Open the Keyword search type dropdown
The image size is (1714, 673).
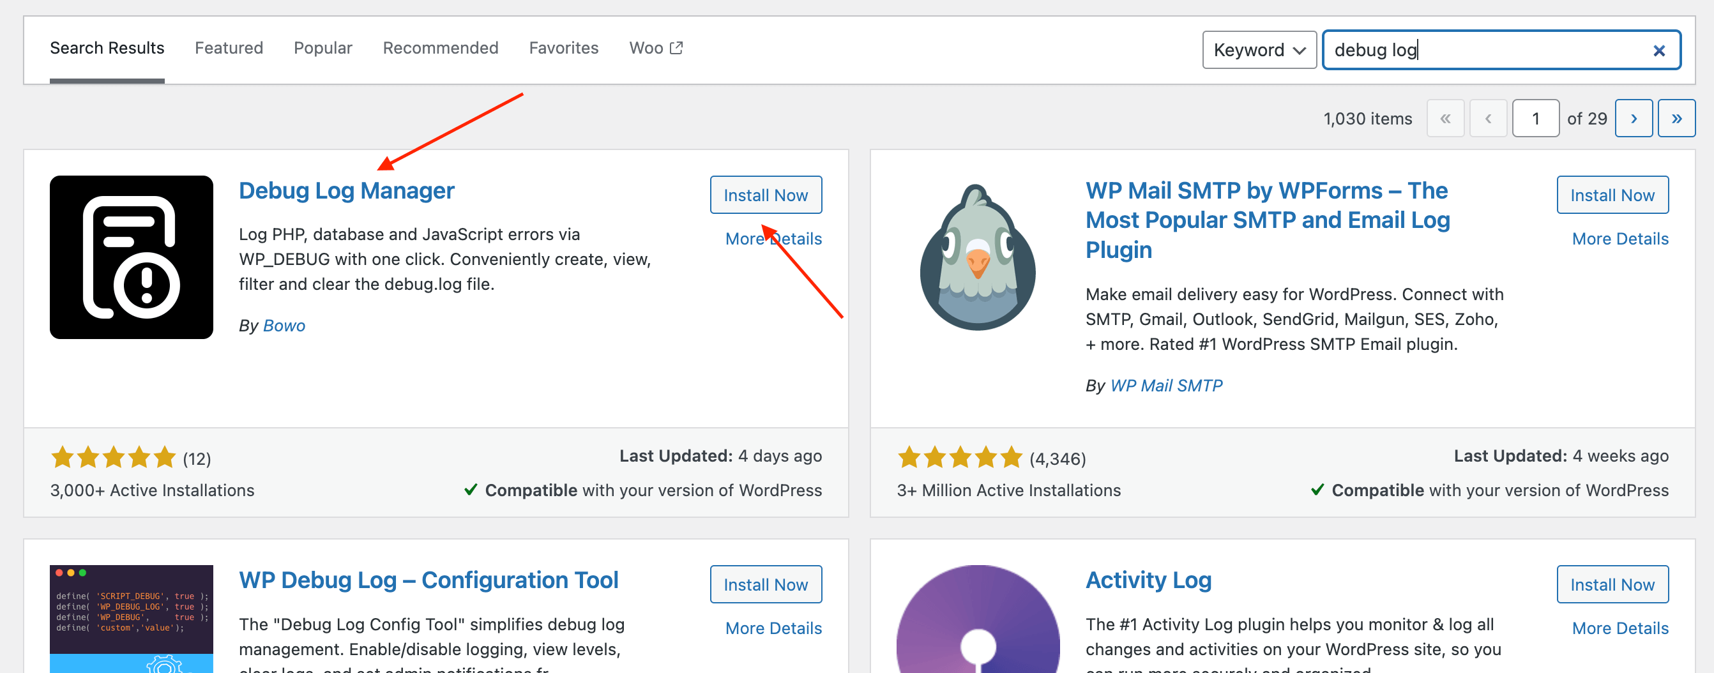pos(1259,50)
